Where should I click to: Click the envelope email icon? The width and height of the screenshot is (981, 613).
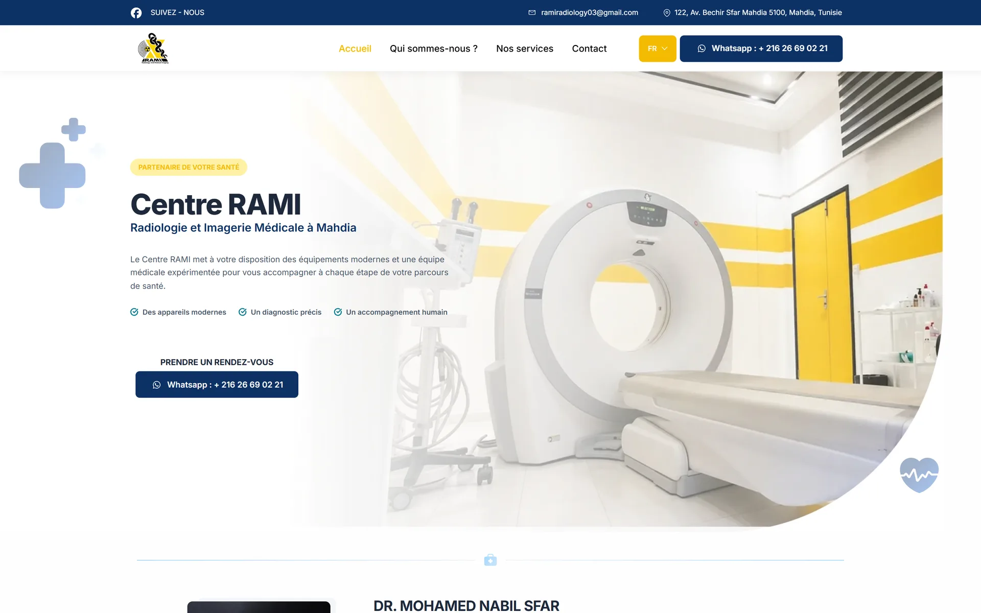coord(532,13)
